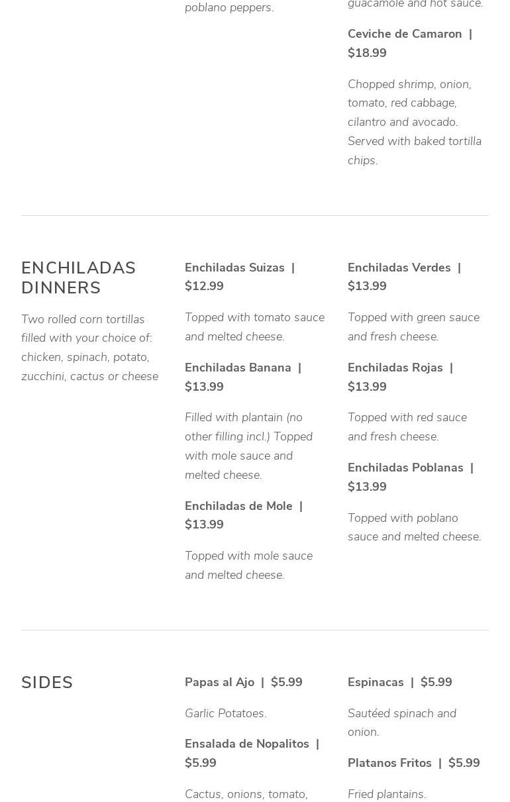
Task: Pick the Enchiladas de Mole item title
Action: click(238, 507)
